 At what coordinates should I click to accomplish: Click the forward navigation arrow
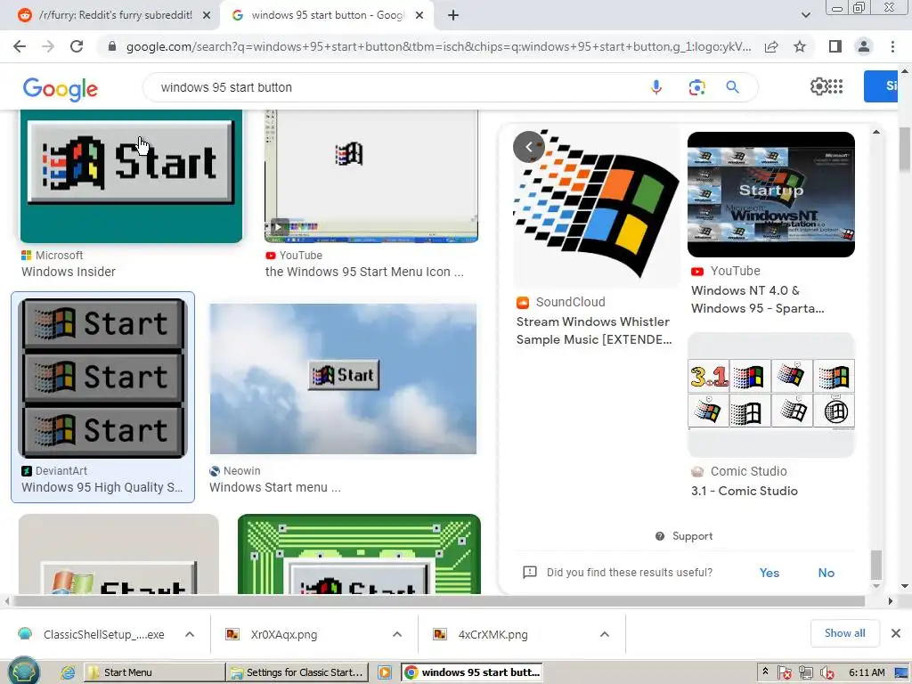48,46
